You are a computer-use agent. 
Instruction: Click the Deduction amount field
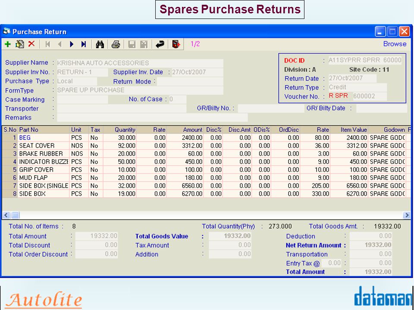point(371,236)
